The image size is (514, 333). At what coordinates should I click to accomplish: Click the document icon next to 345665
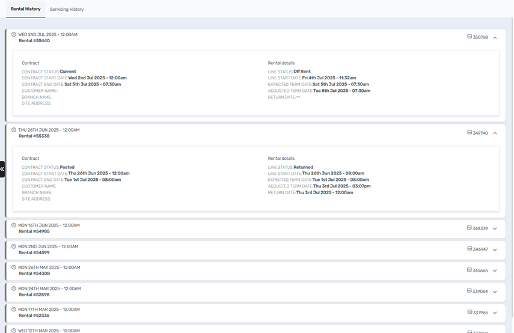[x=469, y=270]
